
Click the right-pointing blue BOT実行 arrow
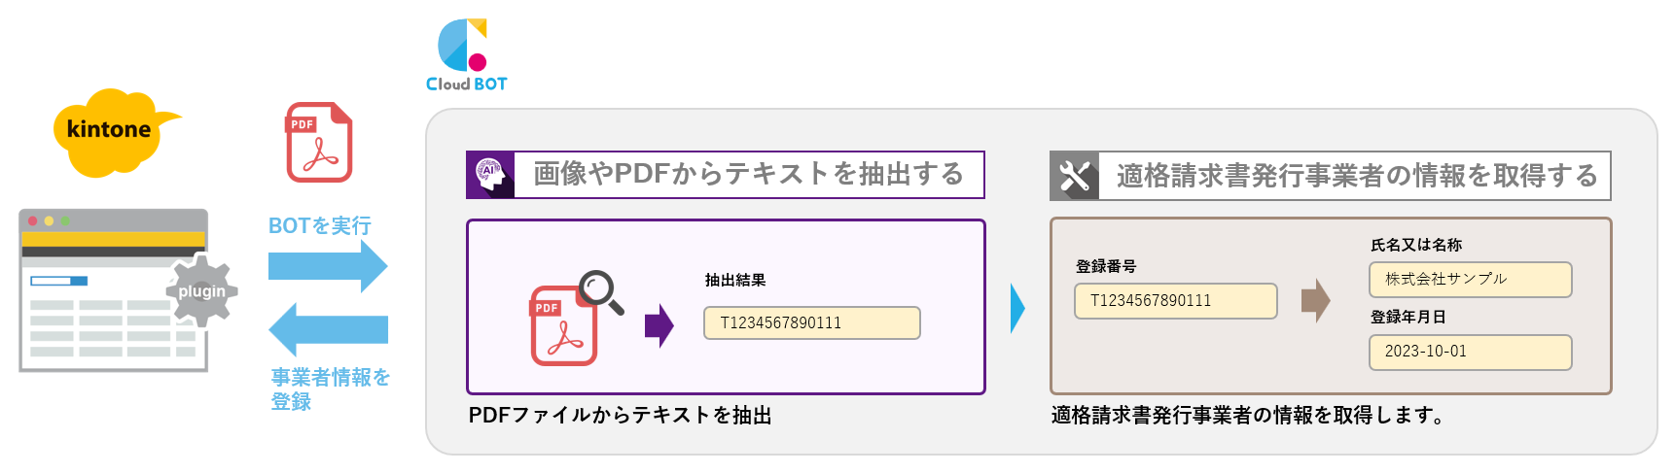(328, 266)
